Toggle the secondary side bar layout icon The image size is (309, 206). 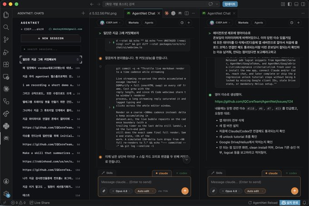[303, 4]
